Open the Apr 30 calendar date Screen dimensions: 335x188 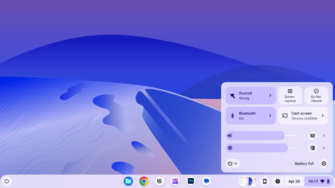coord(294,181)
